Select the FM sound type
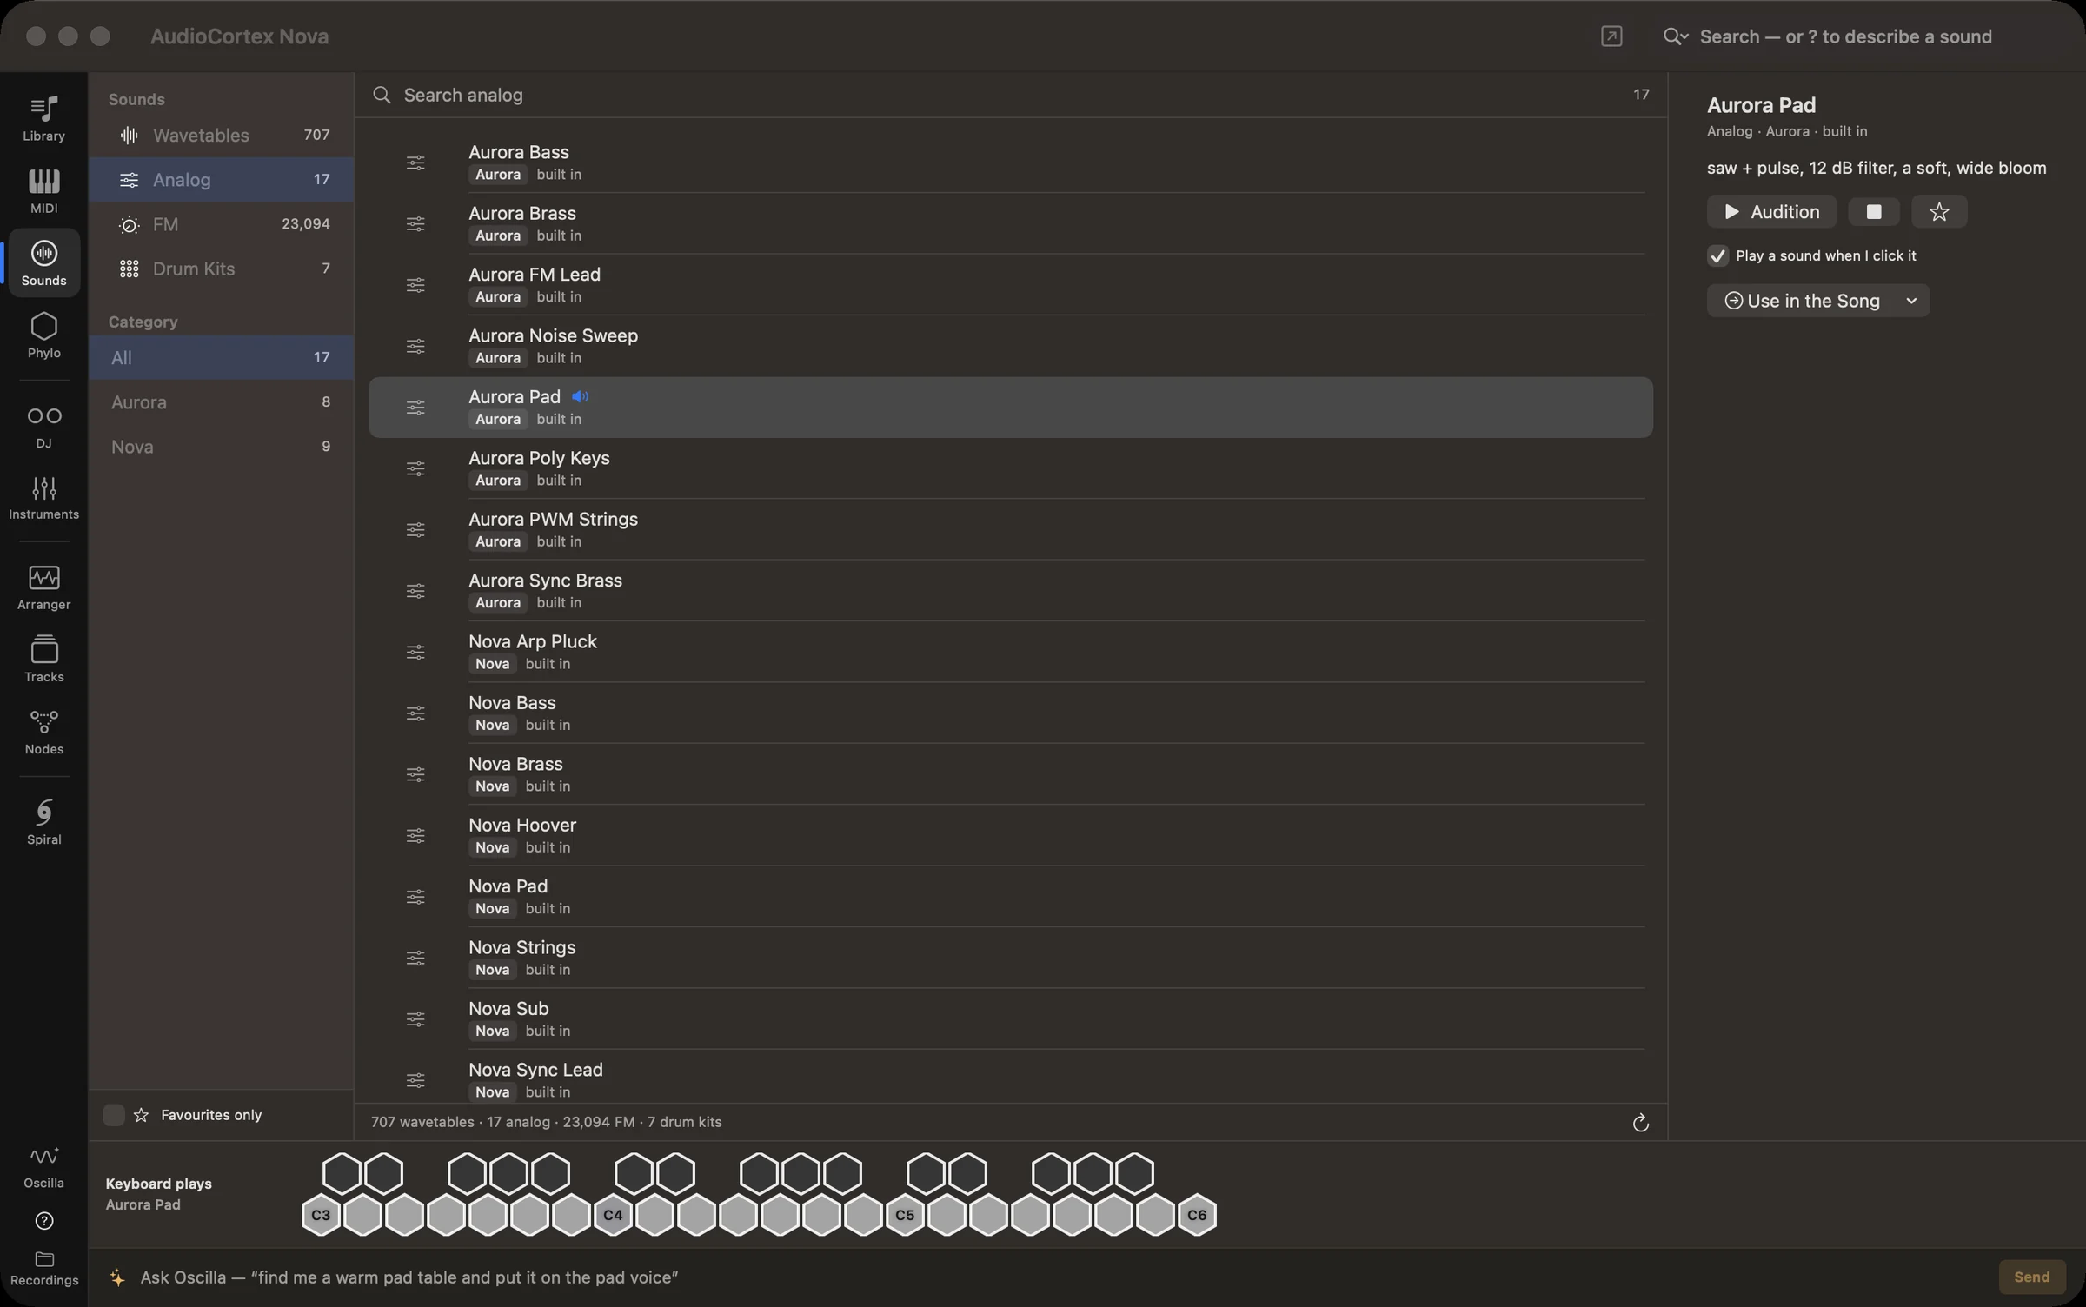 [x=221, y=224]
